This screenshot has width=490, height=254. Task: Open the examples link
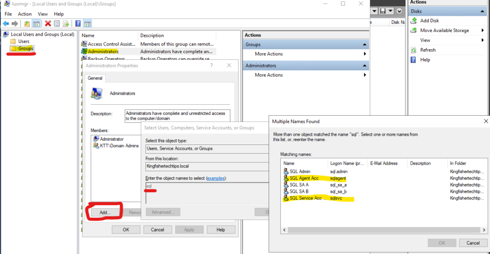click(216, 178)
